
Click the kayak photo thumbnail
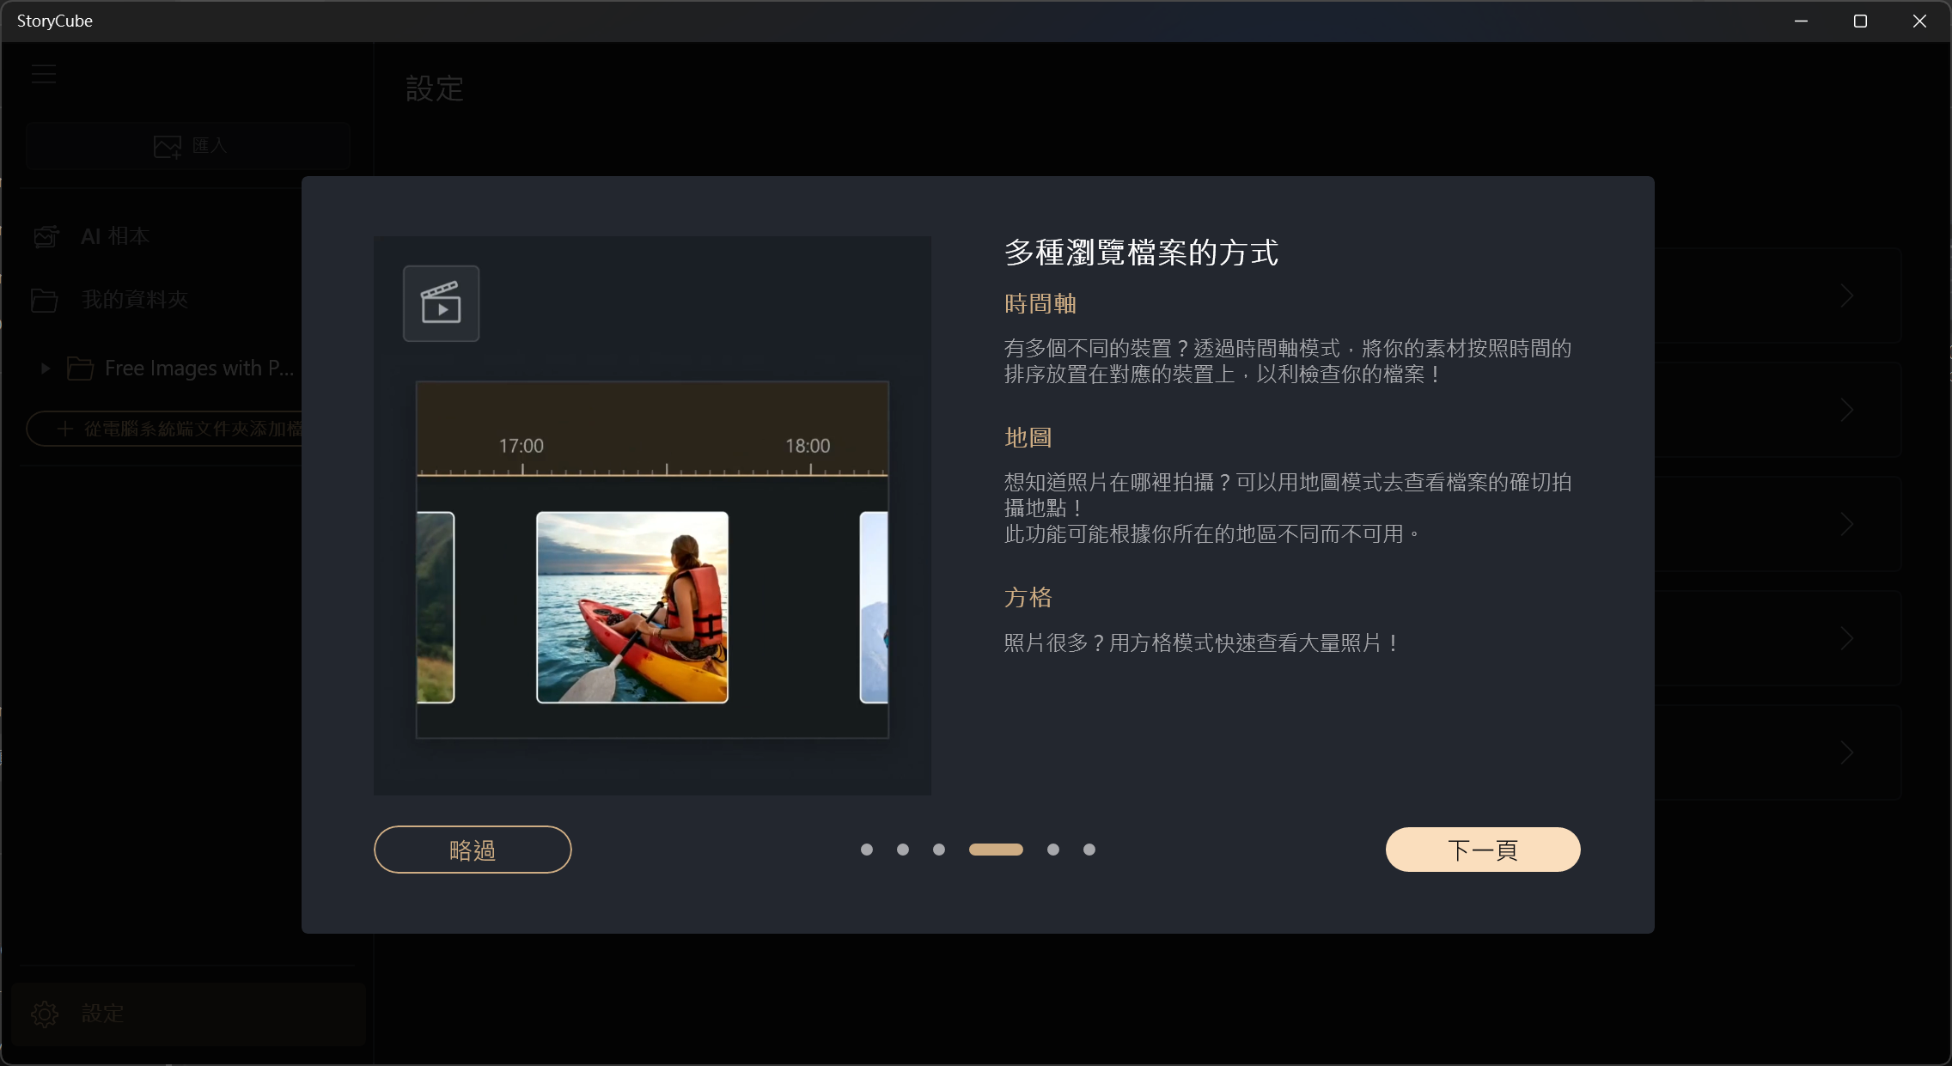tap(632, 607)
